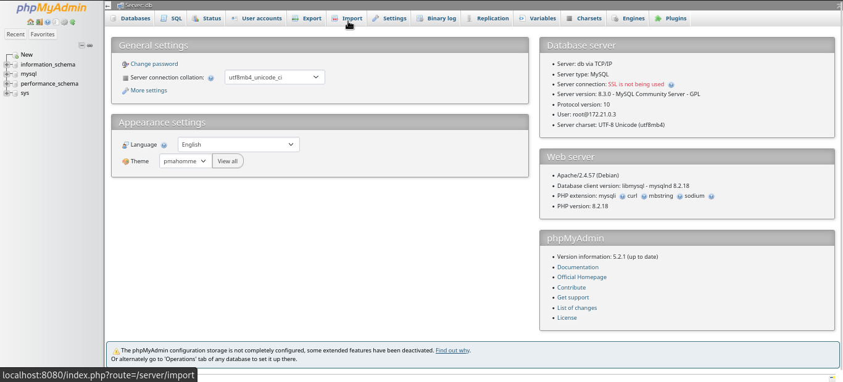Click the New database icon in tree
843x382 pixels.
pyautogui.click(x=15, y=55)
